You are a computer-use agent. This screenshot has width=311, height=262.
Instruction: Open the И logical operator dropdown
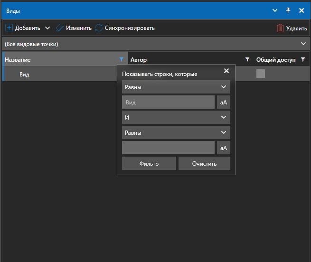tap(176, 118)
